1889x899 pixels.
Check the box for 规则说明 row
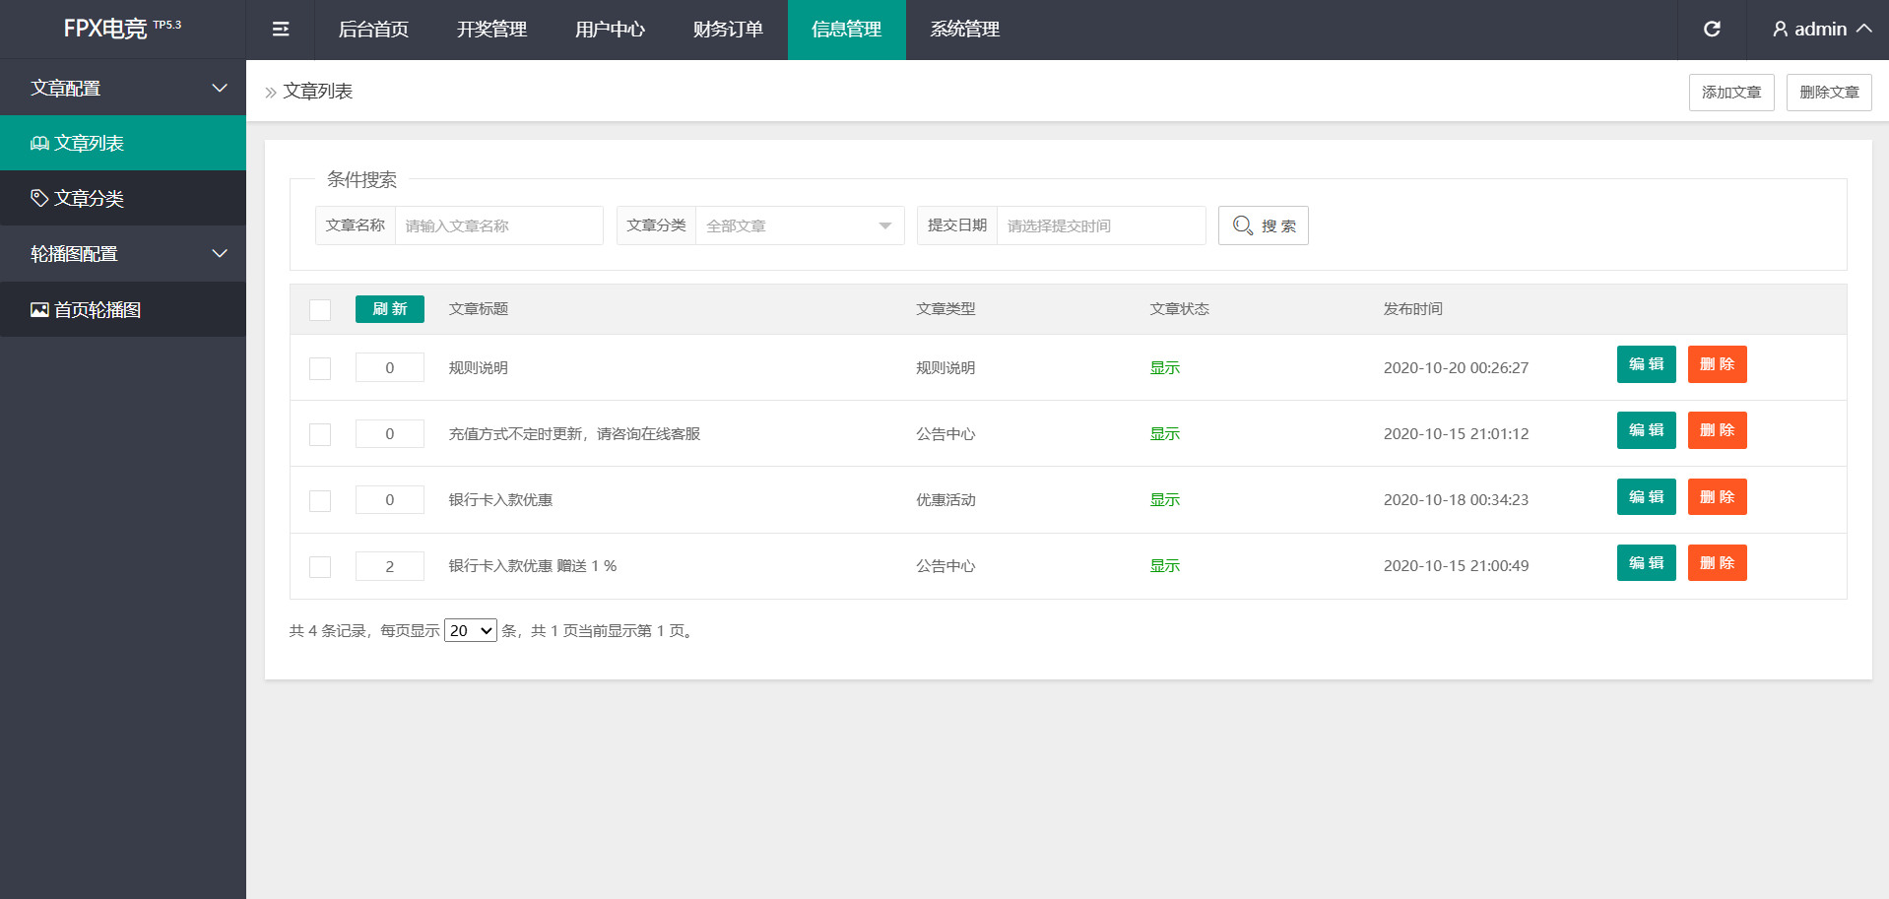coord(320,368)
